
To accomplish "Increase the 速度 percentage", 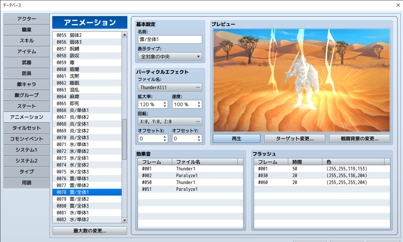I will [x=199, y=102].
